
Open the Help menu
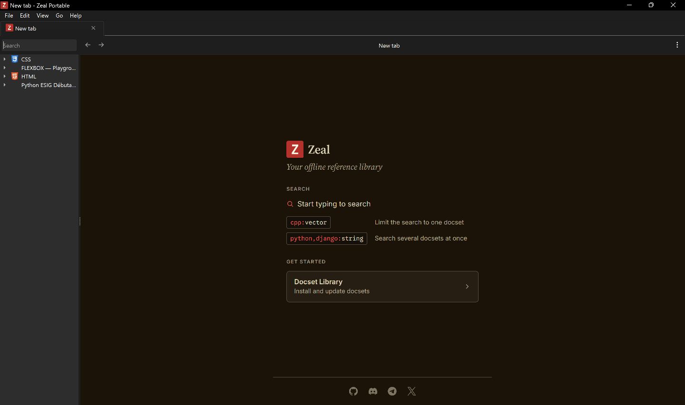tap(76, 16)
